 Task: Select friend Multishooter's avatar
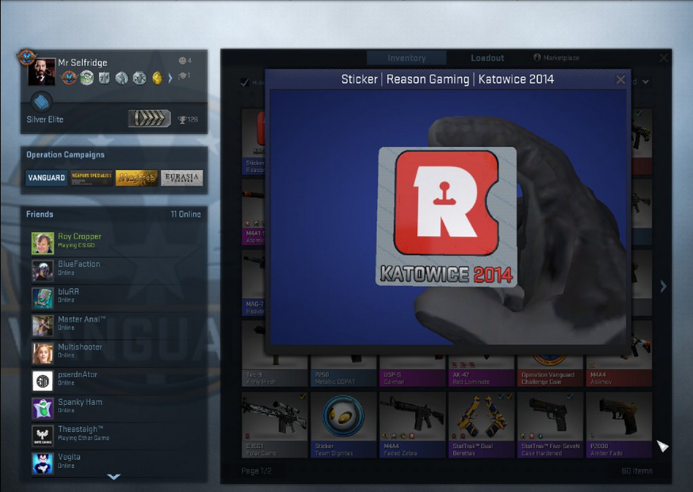coord(43,353)
